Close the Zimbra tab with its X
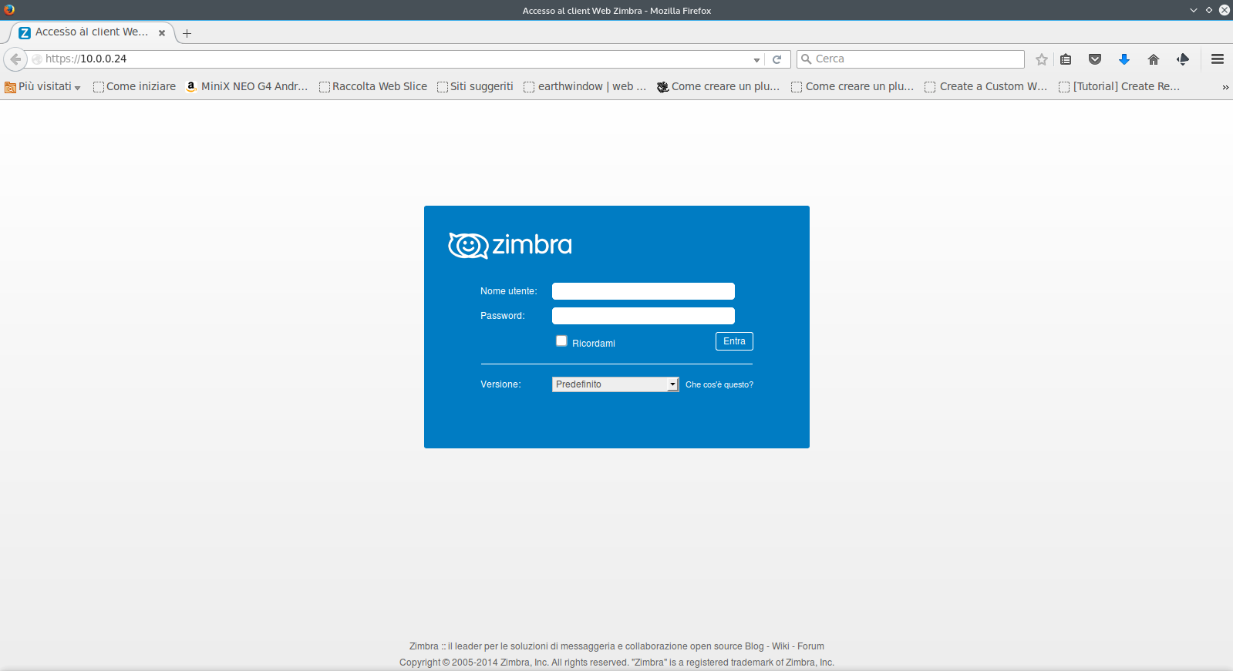This screenshot has height=671, width=1233. click(162, 33)
